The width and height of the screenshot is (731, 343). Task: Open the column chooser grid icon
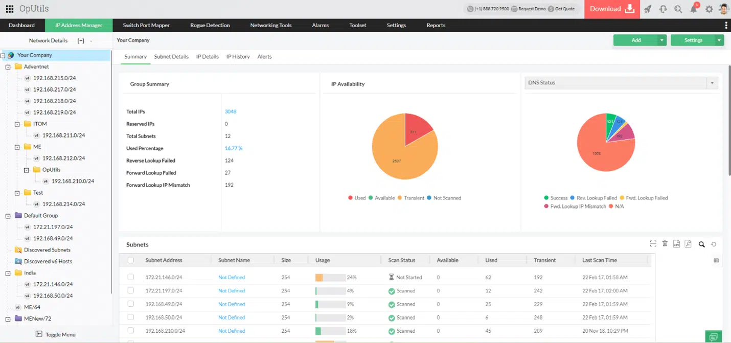click(x=716, y=261)
